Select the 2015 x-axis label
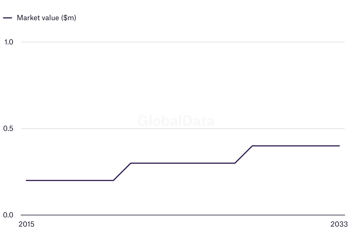 [x=26, y=224]
